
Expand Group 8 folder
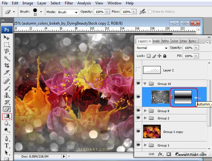(145, 110)
